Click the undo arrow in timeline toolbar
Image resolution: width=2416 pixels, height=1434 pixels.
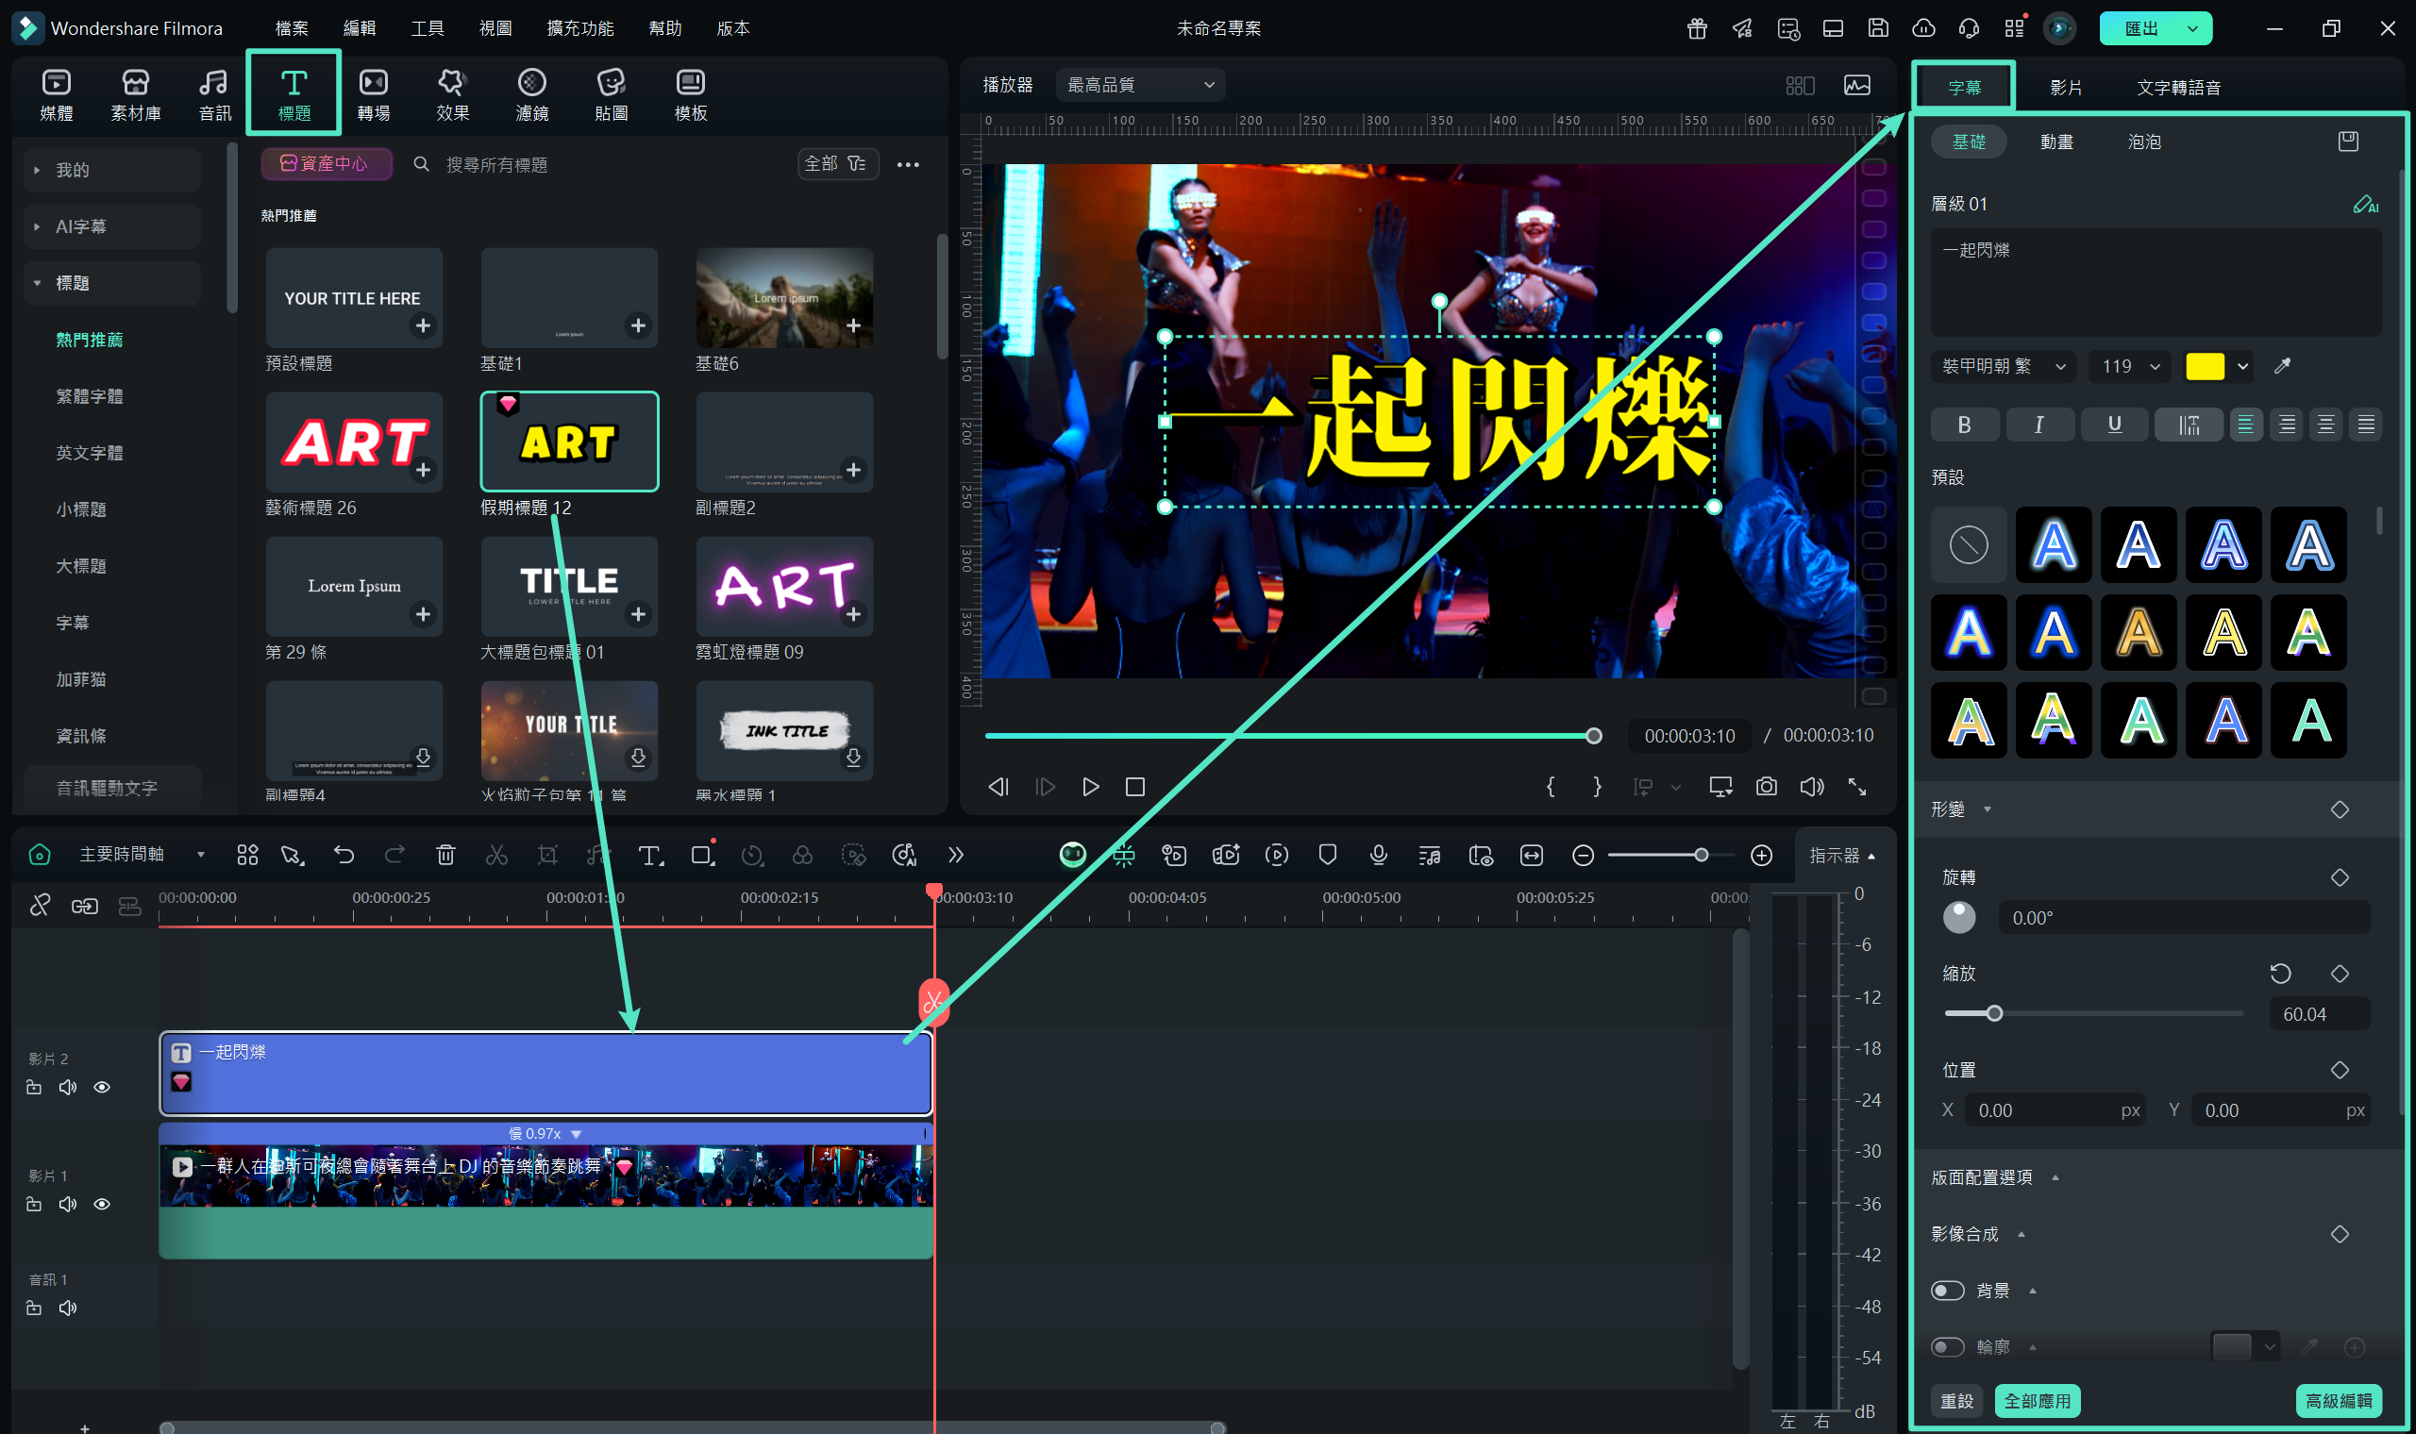[x=344, y=854]
